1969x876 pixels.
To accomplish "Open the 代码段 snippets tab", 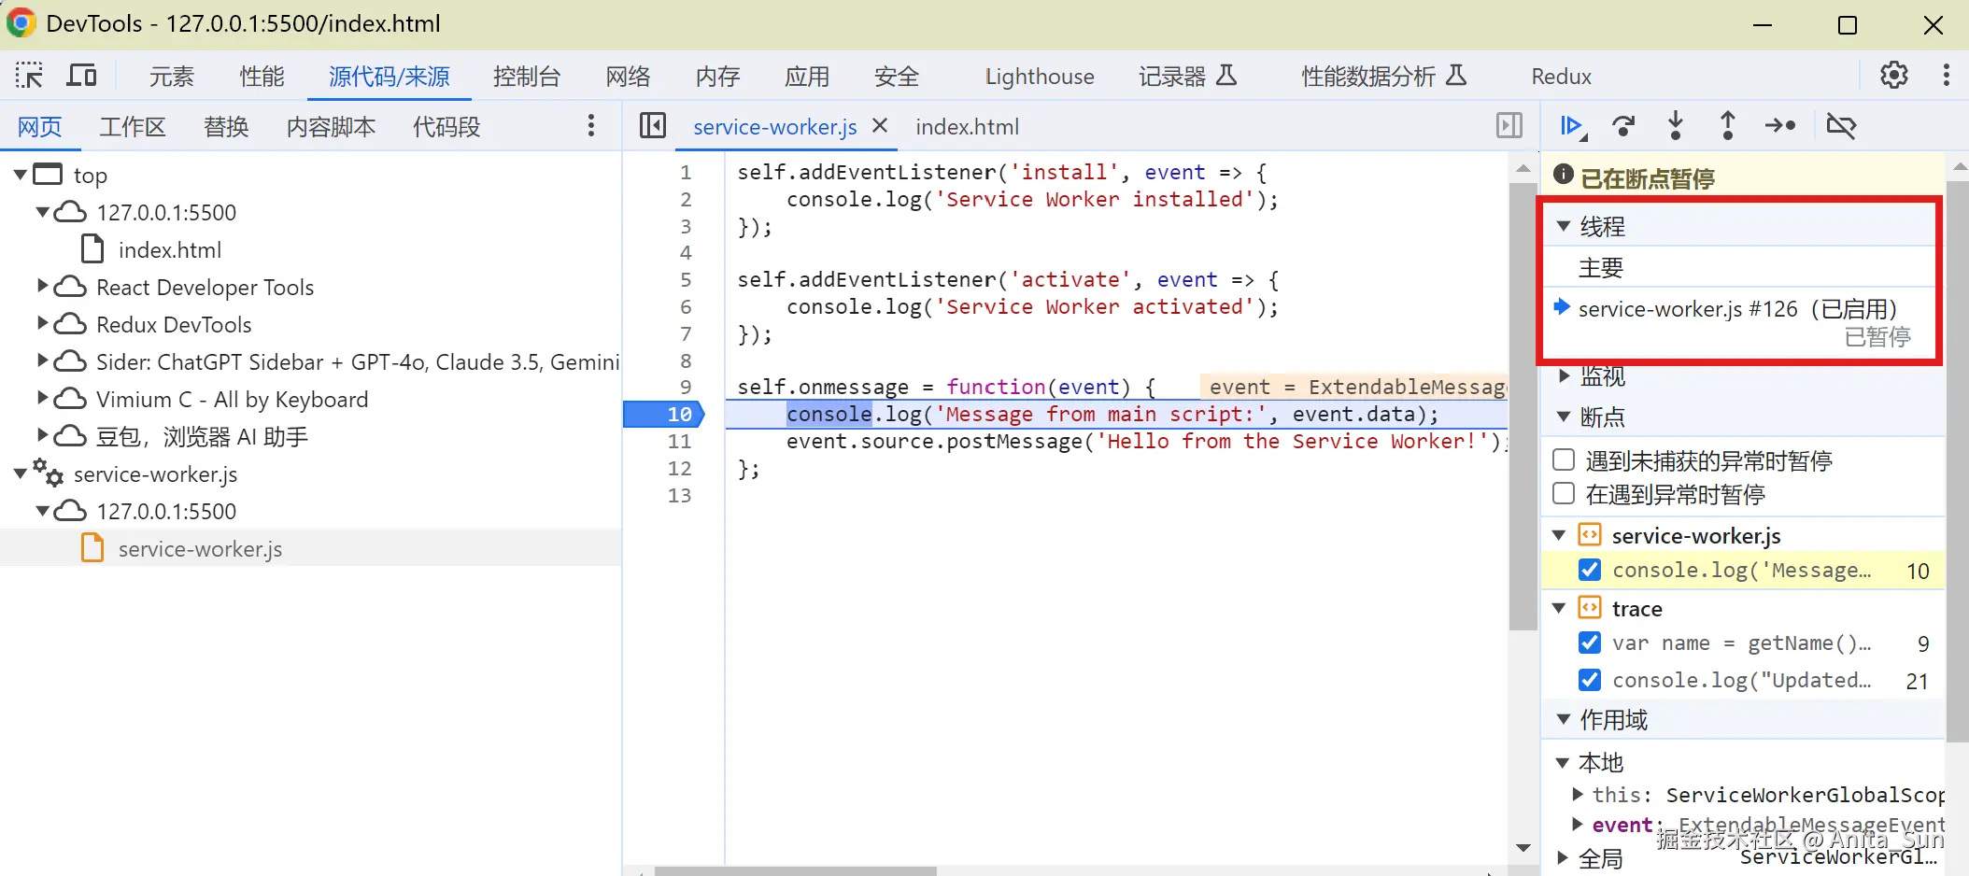I will click(446, 127).
